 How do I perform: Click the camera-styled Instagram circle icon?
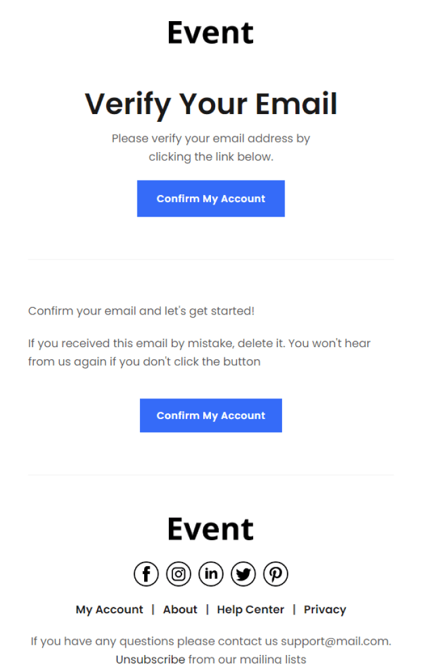pyautogui.click(x=178, y=573)
